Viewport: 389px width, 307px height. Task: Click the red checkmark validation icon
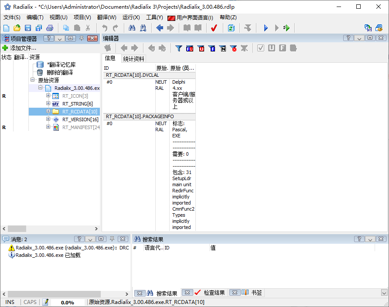pos(214,27)
